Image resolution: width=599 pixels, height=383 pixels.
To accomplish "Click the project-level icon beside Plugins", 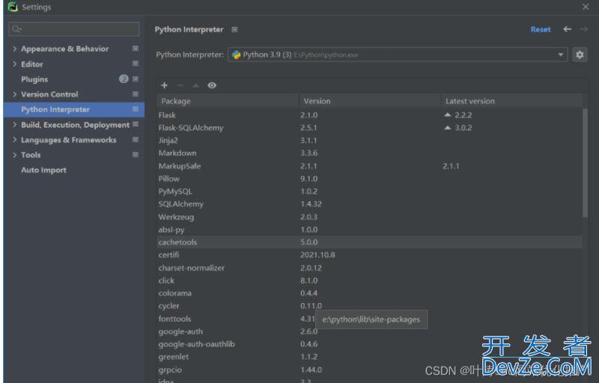I will [x=136, y=79].
